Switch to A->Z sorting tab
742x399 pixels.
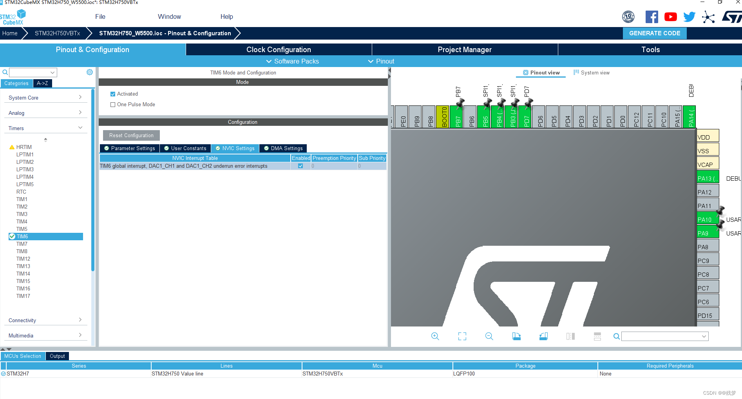point(42,83)
